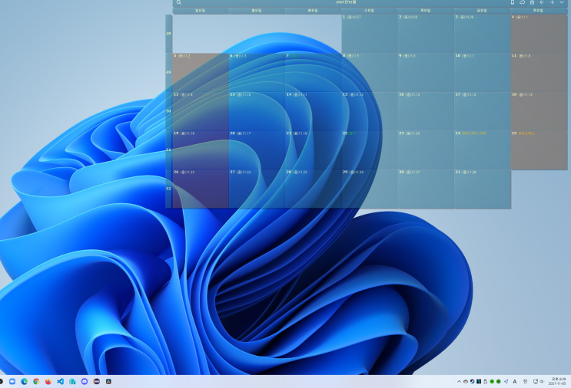
Task: Go to next month with right arrow
Action: point(552,2)
